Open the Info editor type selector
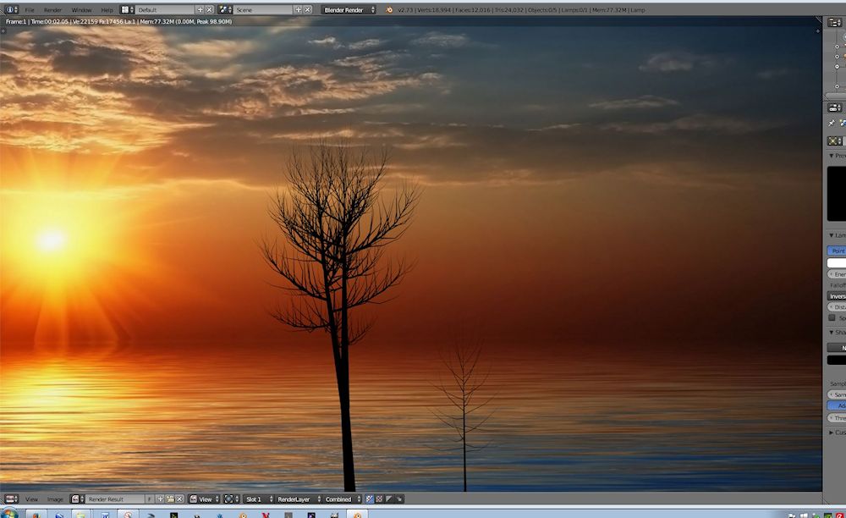The width and height of the screenshot is (846, 518). pyautogui.click(x=11, y=9)
